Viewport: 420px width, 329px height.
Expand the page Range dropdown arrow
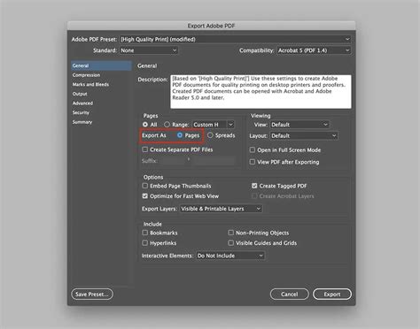click(x=230, y=125)
